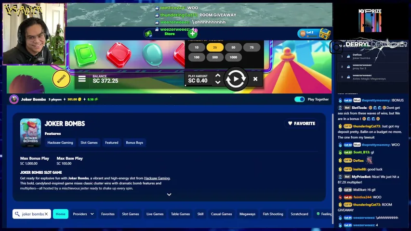The width and height of the screenshot is (411, 231).
Task: Open the Slot Games feature tag
Action: (x=89, y=142)
